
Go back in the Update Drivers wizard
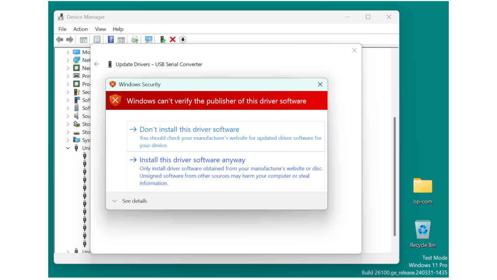pos(97,64)
